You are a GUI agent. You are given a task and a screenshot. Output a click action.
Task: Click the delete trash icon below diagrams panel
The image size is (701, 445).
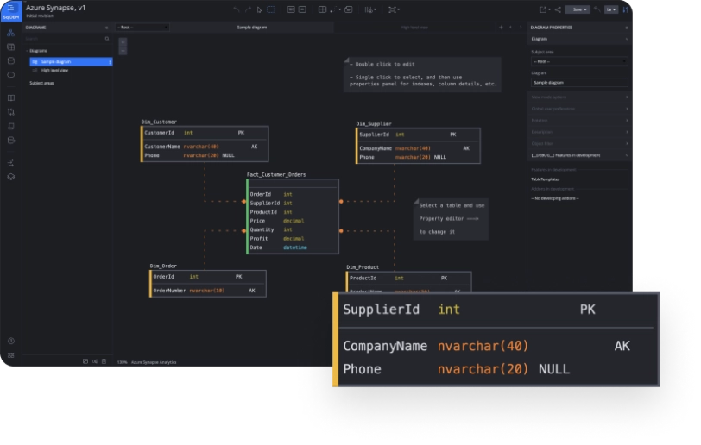click(104, 361)
